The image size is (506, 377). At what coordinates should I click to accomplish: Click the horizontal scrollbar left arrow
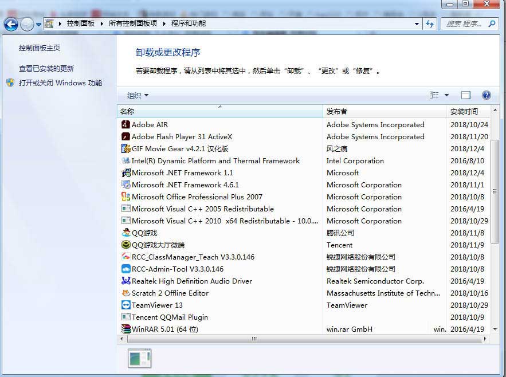click(121, 339)
